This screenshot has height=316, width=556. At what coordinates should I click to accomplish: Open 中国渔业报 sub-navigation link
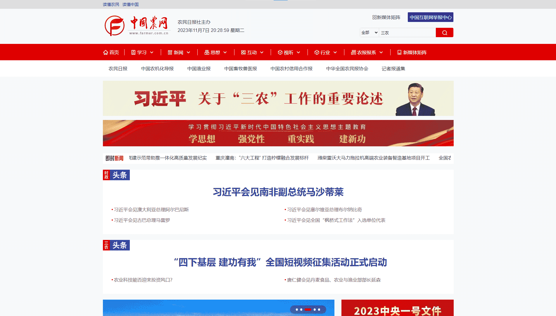199,68
